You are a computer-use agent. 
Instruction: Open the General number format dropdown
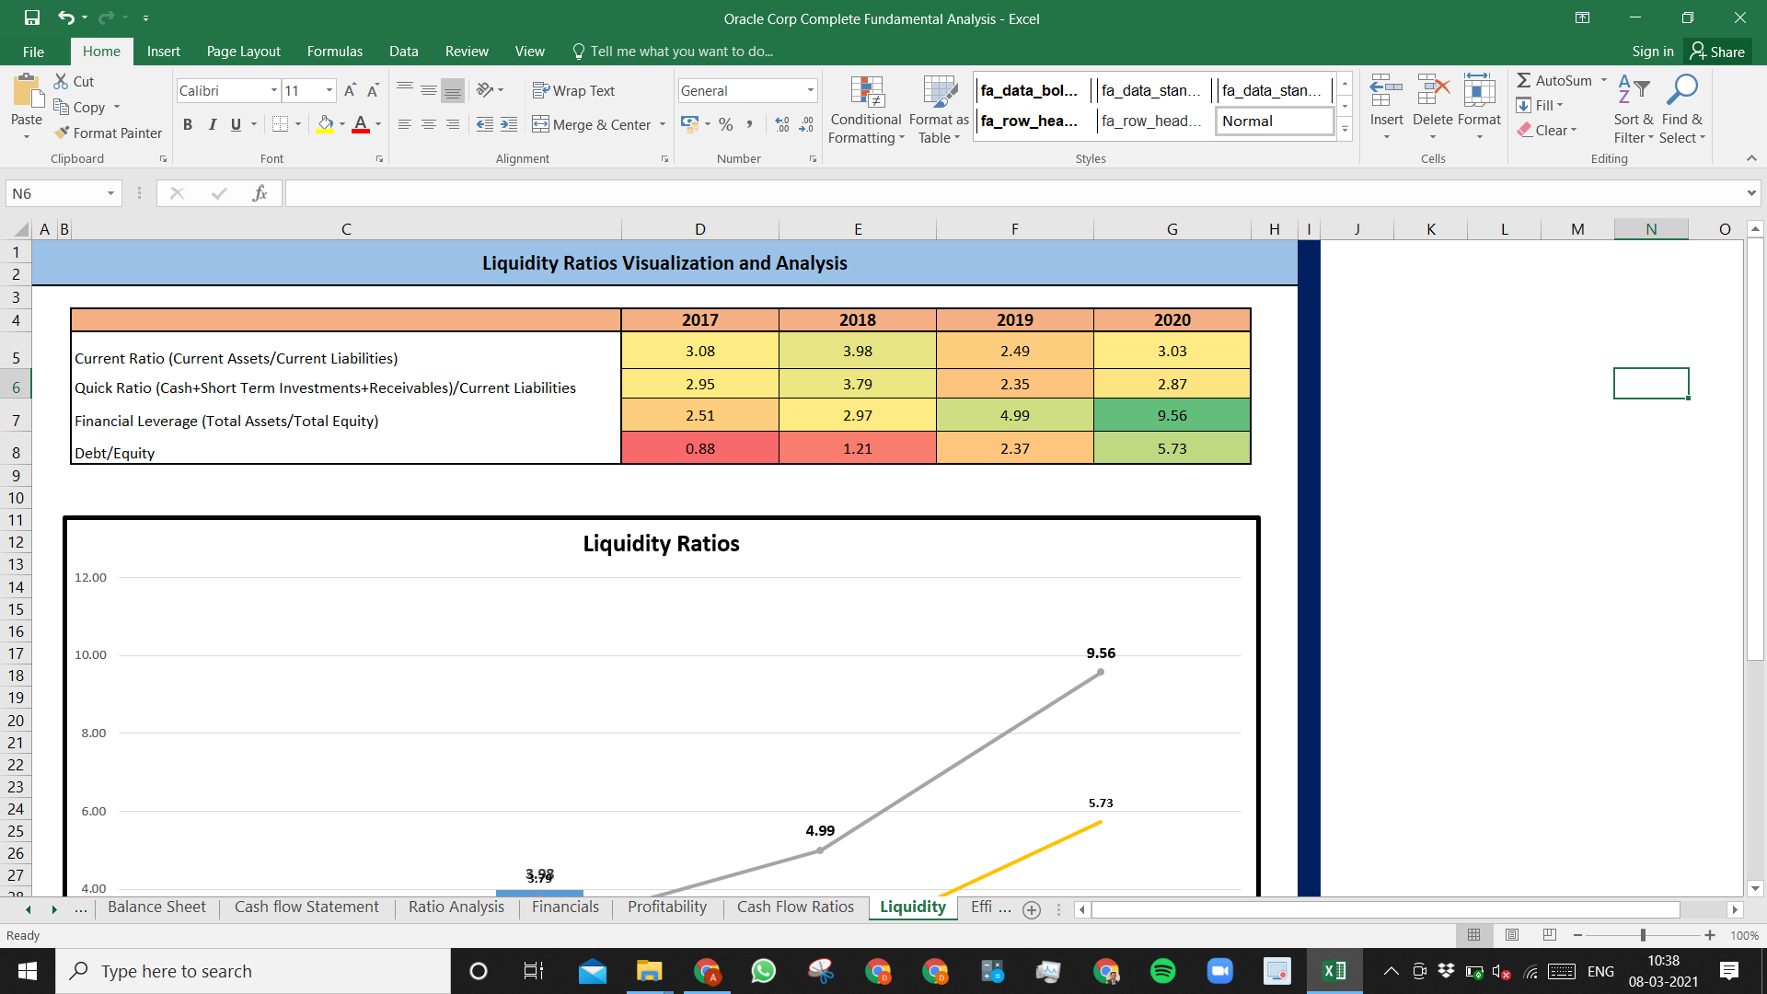click(x=810, y=90)
